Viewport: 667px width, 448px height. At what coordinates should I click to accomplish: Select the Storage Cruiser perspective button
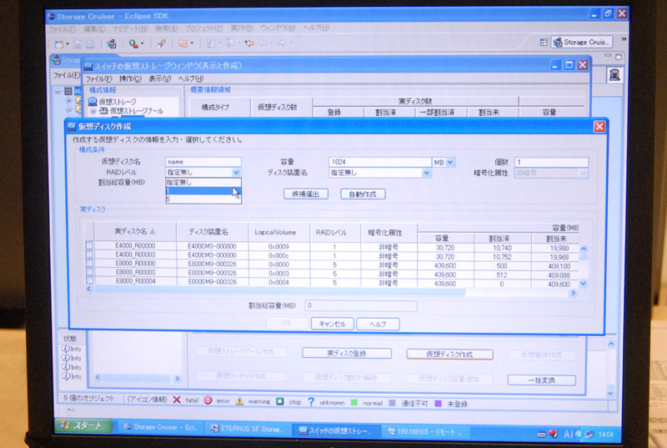coord(581,42)
